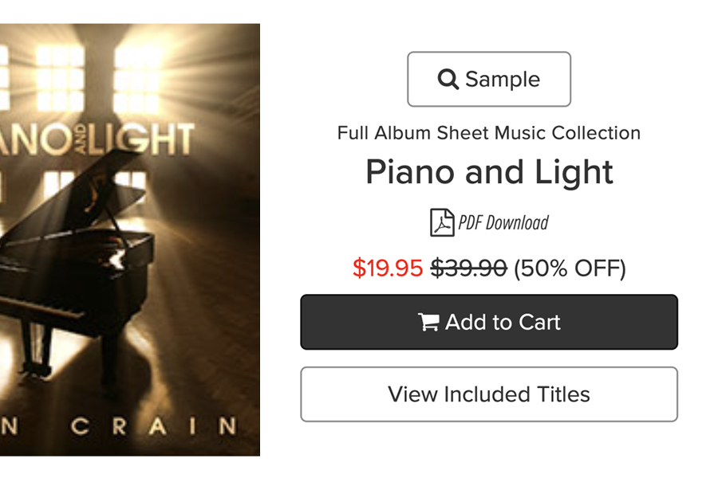Click the word Sample in top button
Image resolution: width=718 pixels, height=478 pixels.
coord(503,79)
